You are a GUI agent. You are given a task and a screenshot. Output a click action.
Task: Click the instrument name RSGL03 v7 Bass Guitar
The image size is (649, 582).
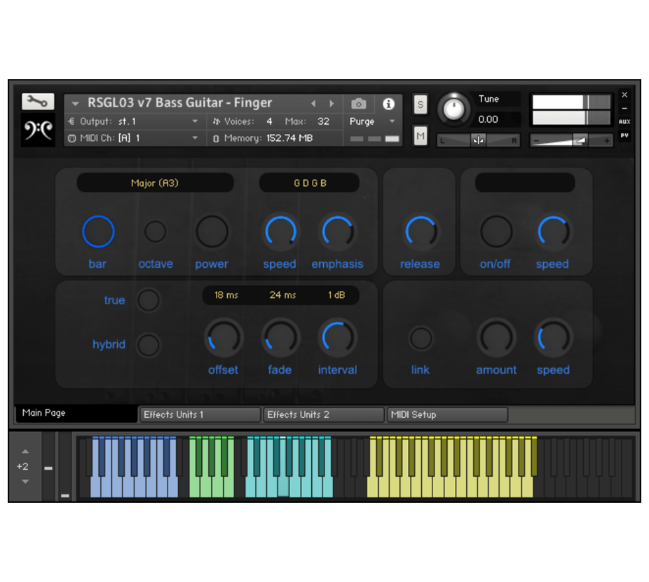[x=179, y=103]
